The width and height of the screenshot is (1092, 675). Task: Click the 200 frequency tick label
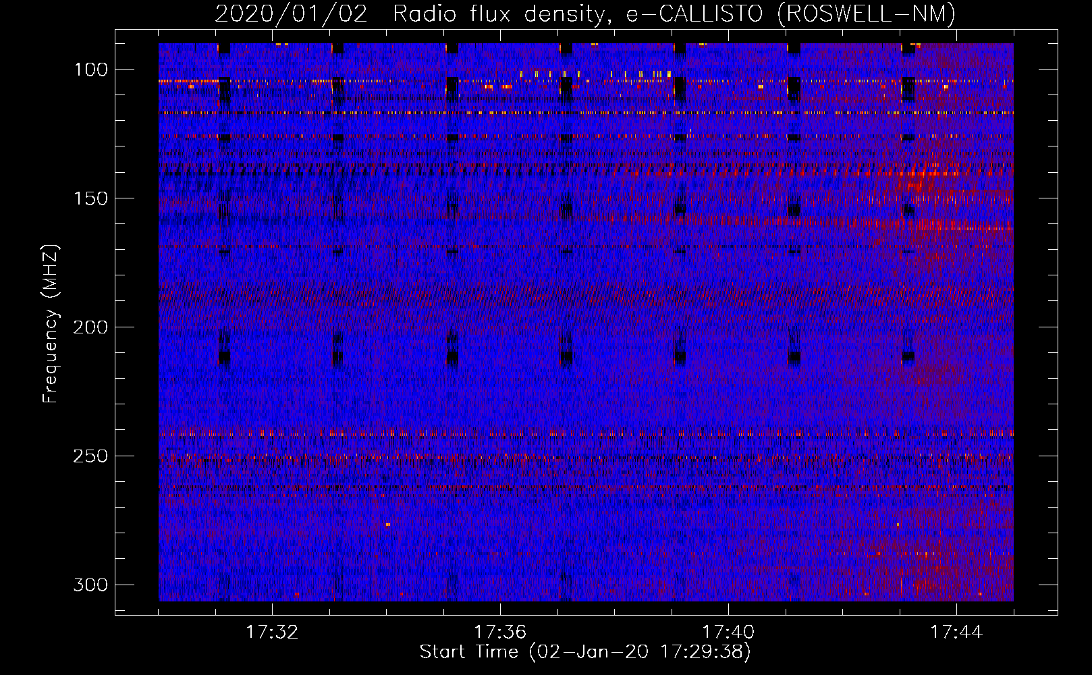90,327
